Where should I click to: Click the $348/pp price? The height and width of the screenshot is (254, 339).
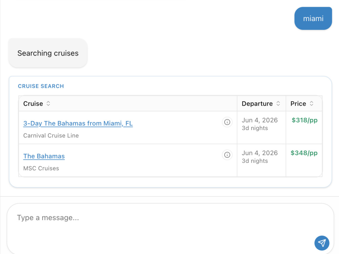pos(304,153)
